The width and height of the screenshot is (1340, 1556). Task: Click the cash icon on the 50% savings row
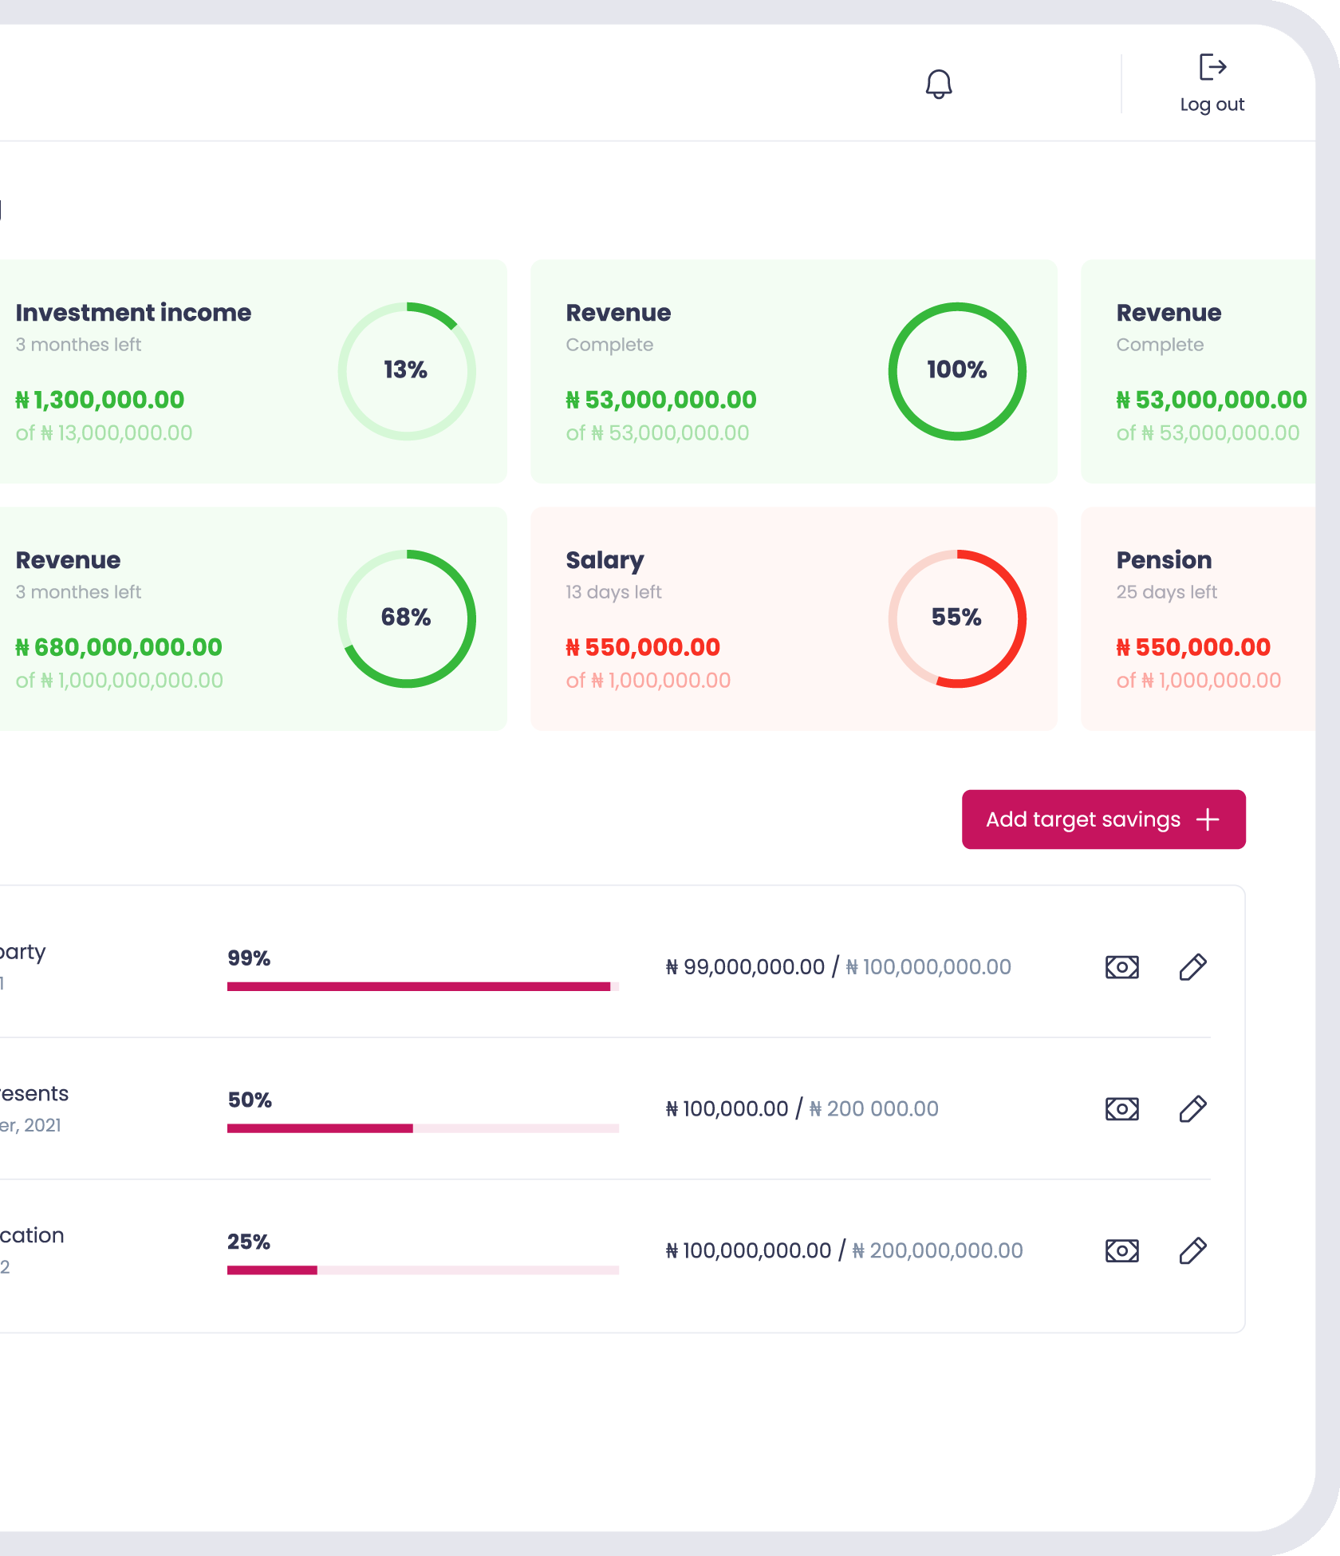click(x=1122, y=1109)
